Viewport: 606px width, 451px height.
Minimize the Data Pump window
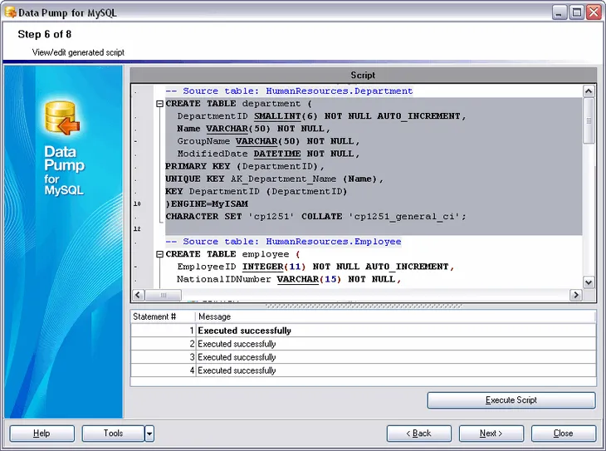[x=559, y=12]
